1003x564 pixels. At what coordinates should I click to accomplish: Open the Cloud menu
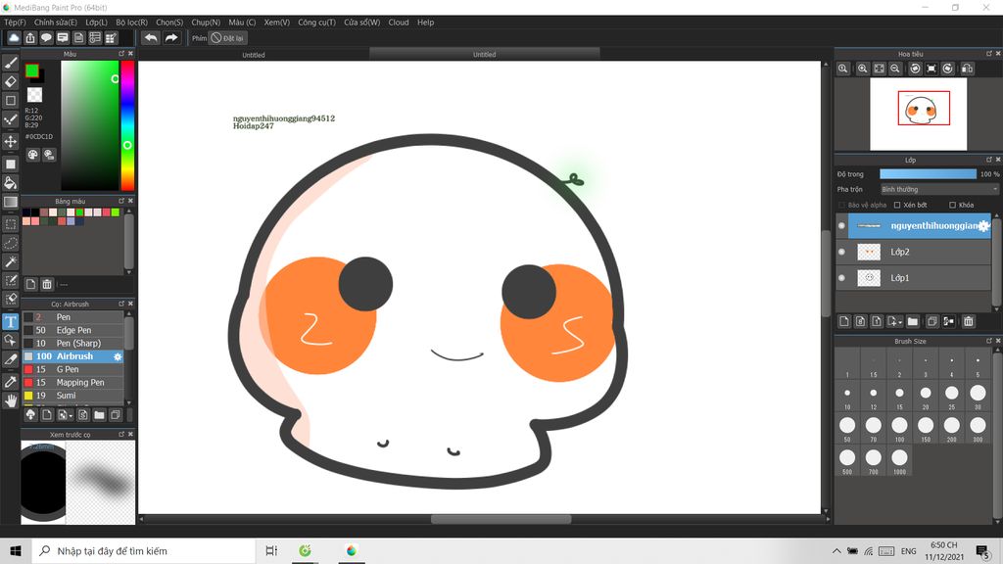pyautogui.click(x=399, y=23)
